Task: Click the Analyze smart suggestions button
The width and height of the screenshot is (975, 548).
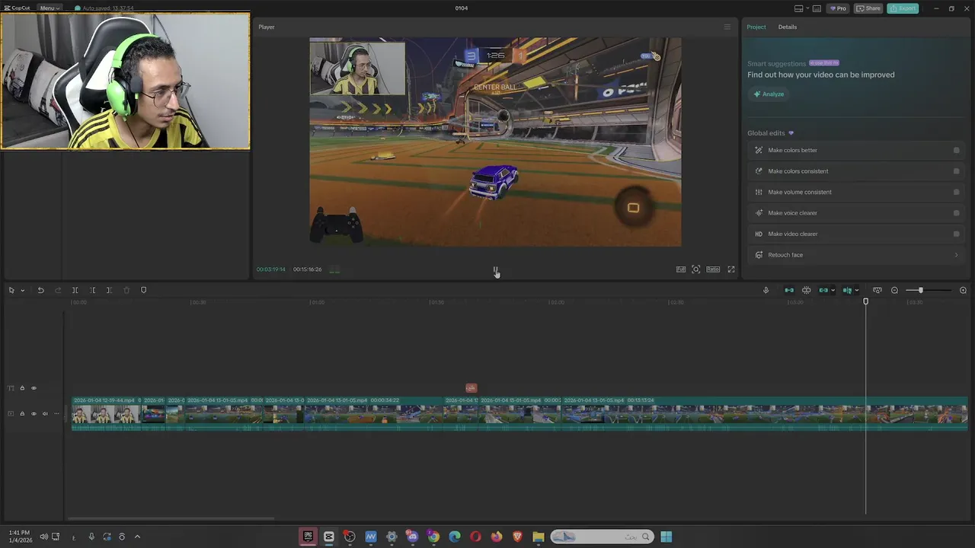Action: 769,94
